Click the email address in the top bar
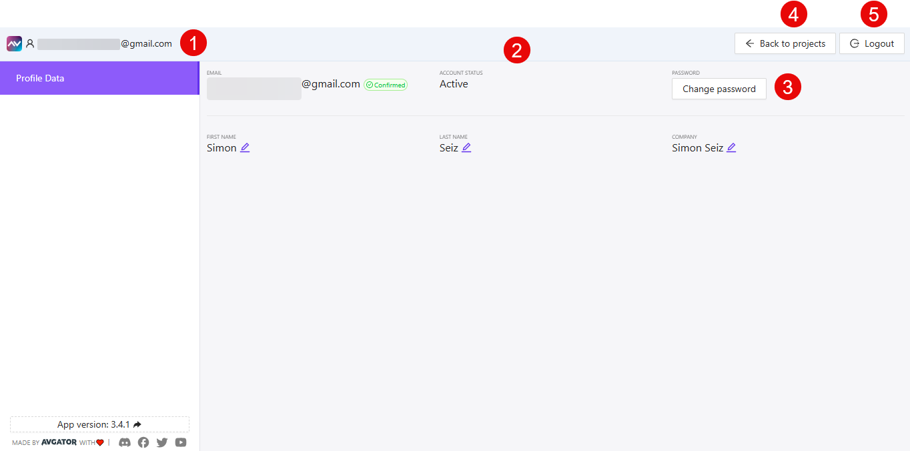 point(107,43)
